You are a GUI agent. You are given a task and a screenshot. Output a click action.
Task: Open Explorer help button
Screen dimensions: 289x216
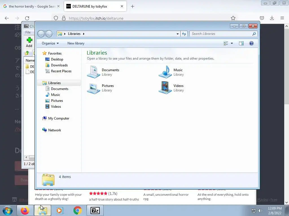click(251, 43)
